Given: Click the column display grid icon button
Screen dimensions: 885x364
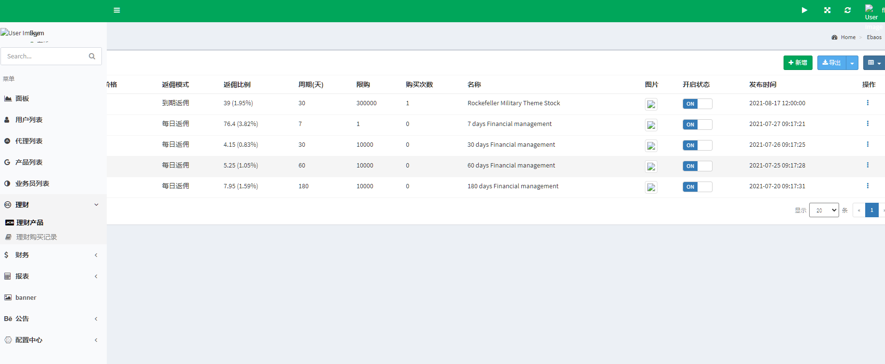Looking at the screenshot, I should click(x=873, y=63).
